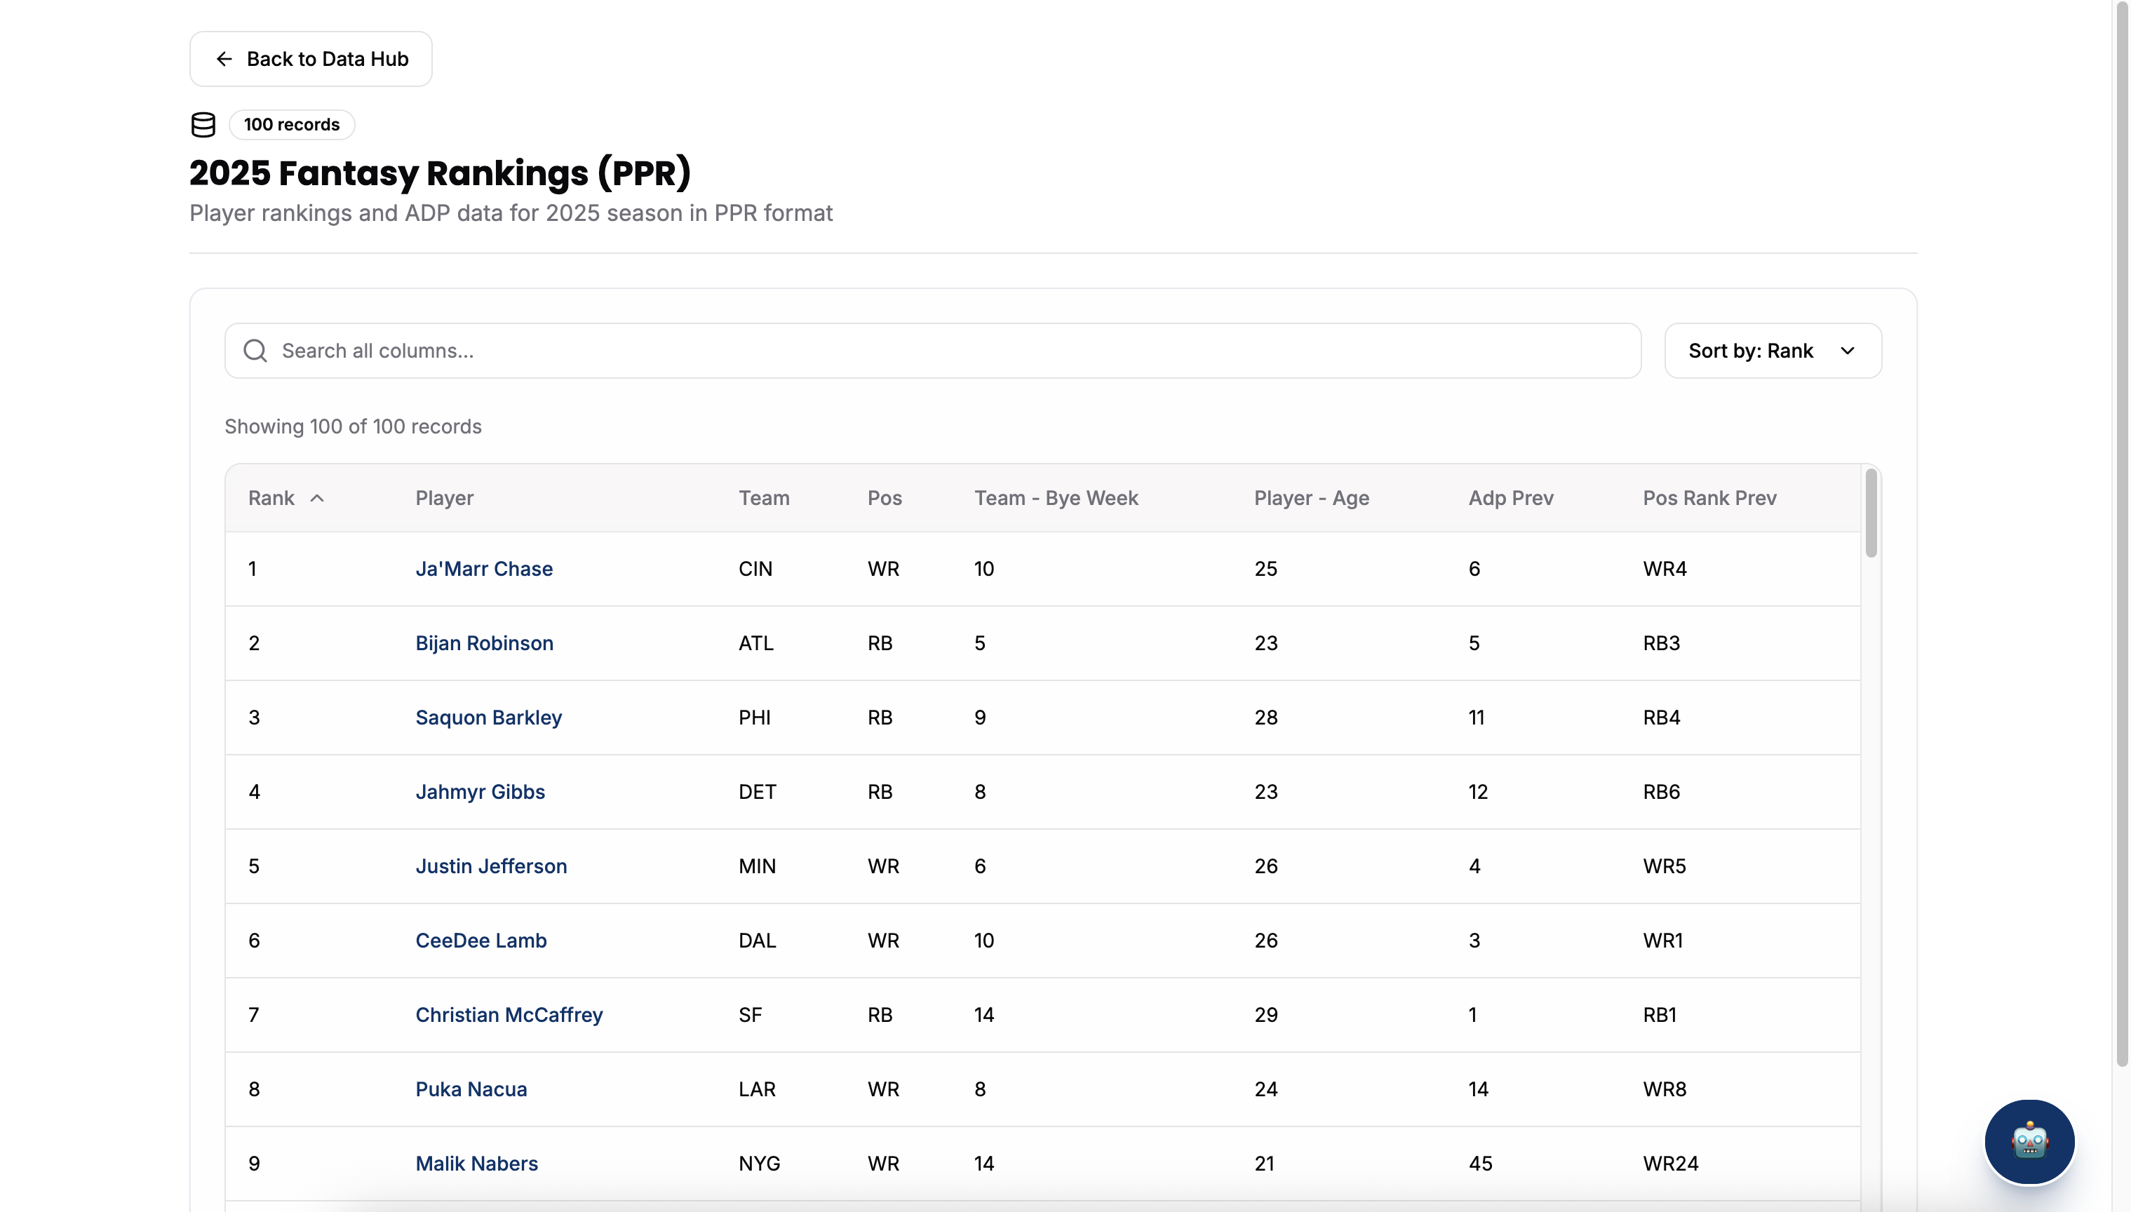
Task: Click NYG team cell
Action: coord(759,1163)
